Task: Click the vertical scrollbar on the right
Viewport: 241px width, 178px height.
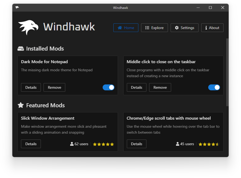Action: coord(227,72)
